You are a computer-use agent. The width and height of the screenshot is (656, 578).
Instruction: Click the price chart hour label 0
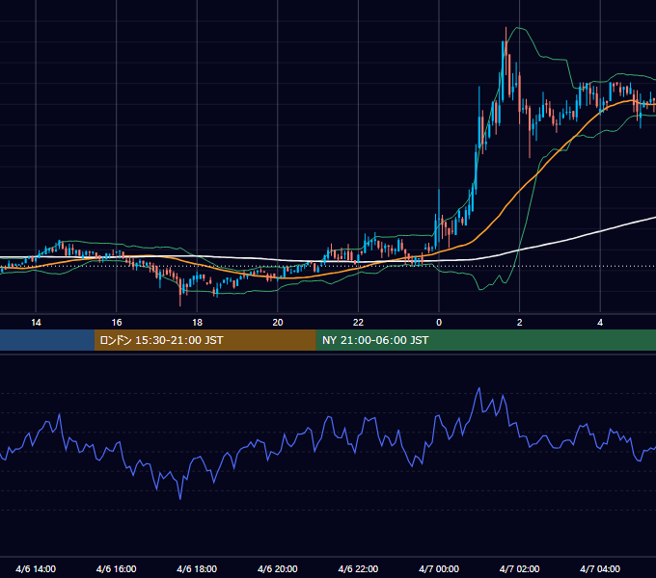(439, 323)
